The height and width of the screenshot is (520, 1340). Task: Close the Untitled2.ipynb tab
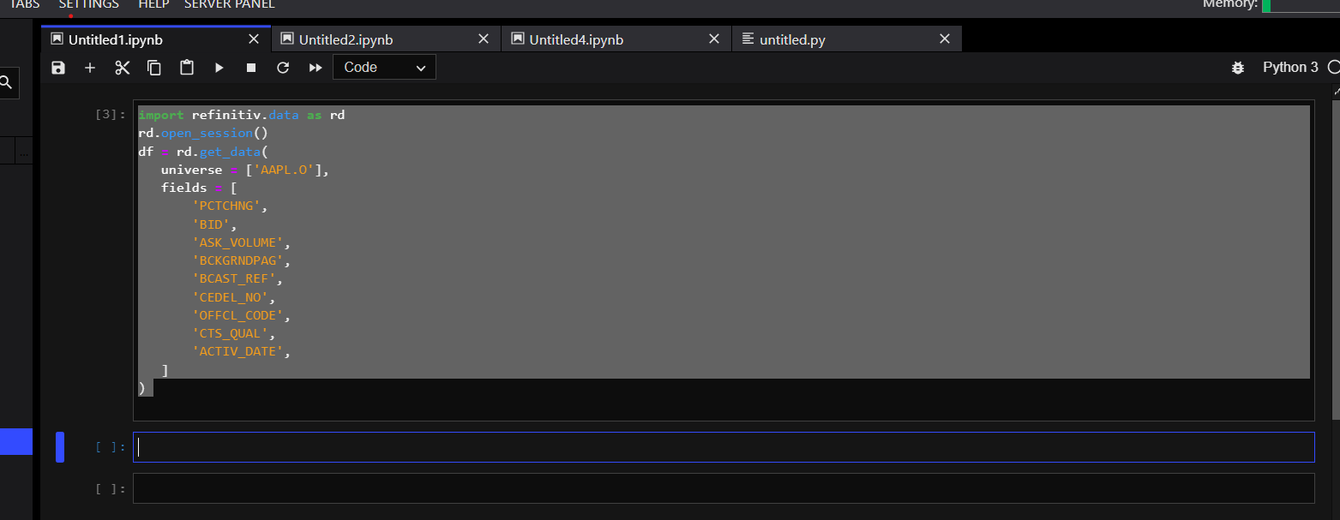[484, 39]
